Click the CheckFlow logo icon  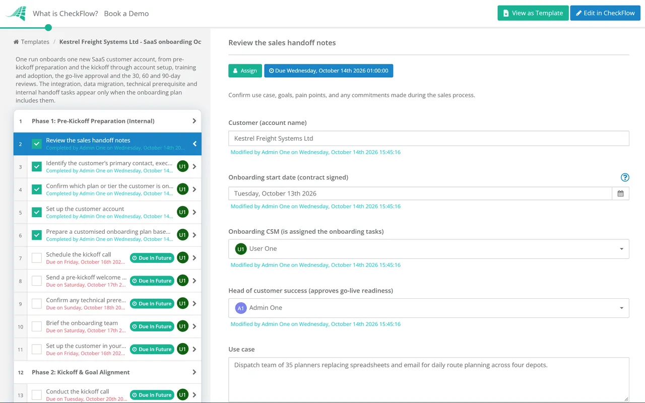tap(16, 13)
